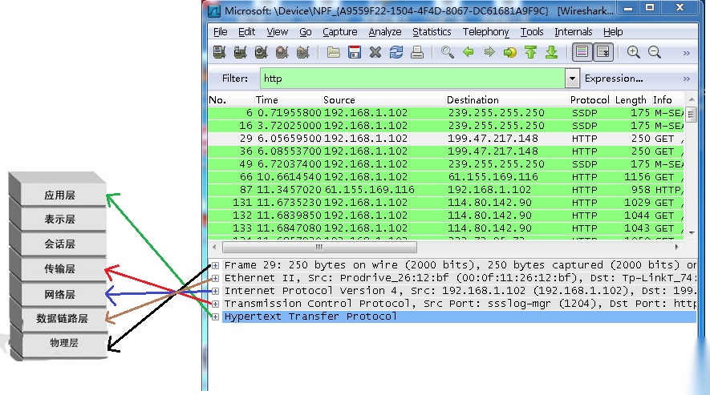Sort by the Protocol column header
The height and width of the screenshot is (395, 710).
pos(590,100)
